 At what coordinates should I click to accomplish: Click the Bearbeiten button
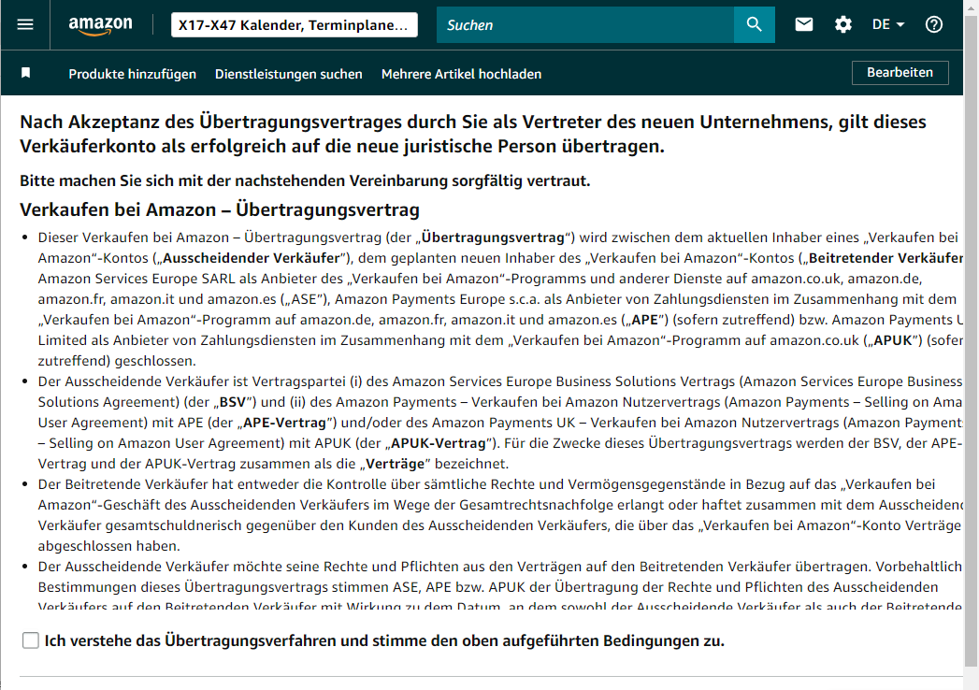tap(900, 72)
